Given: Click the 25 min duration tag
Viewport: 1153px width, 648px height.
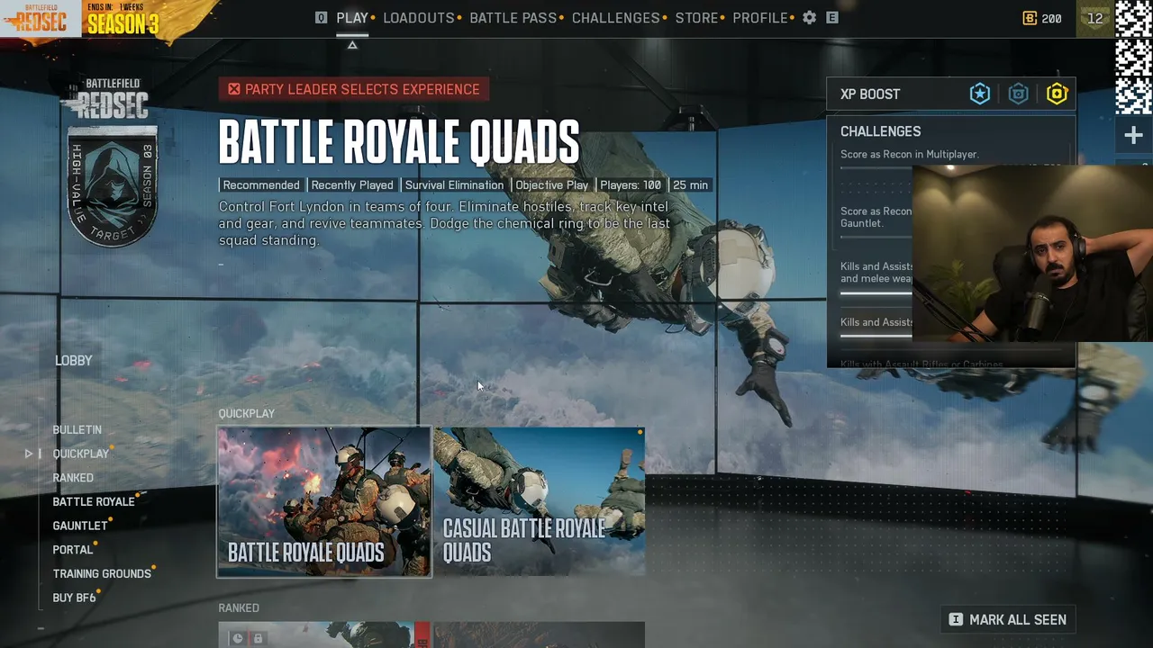Looking at the screenshot, I should click(x=690, y=184).
